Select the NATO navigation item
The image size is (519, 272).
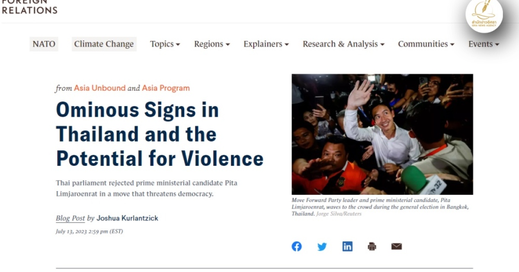tap(44, 44)
